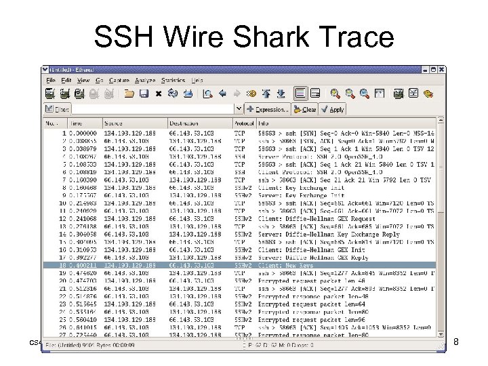Zoom in toolbar magnifier icon

click(x=335, y=94)
